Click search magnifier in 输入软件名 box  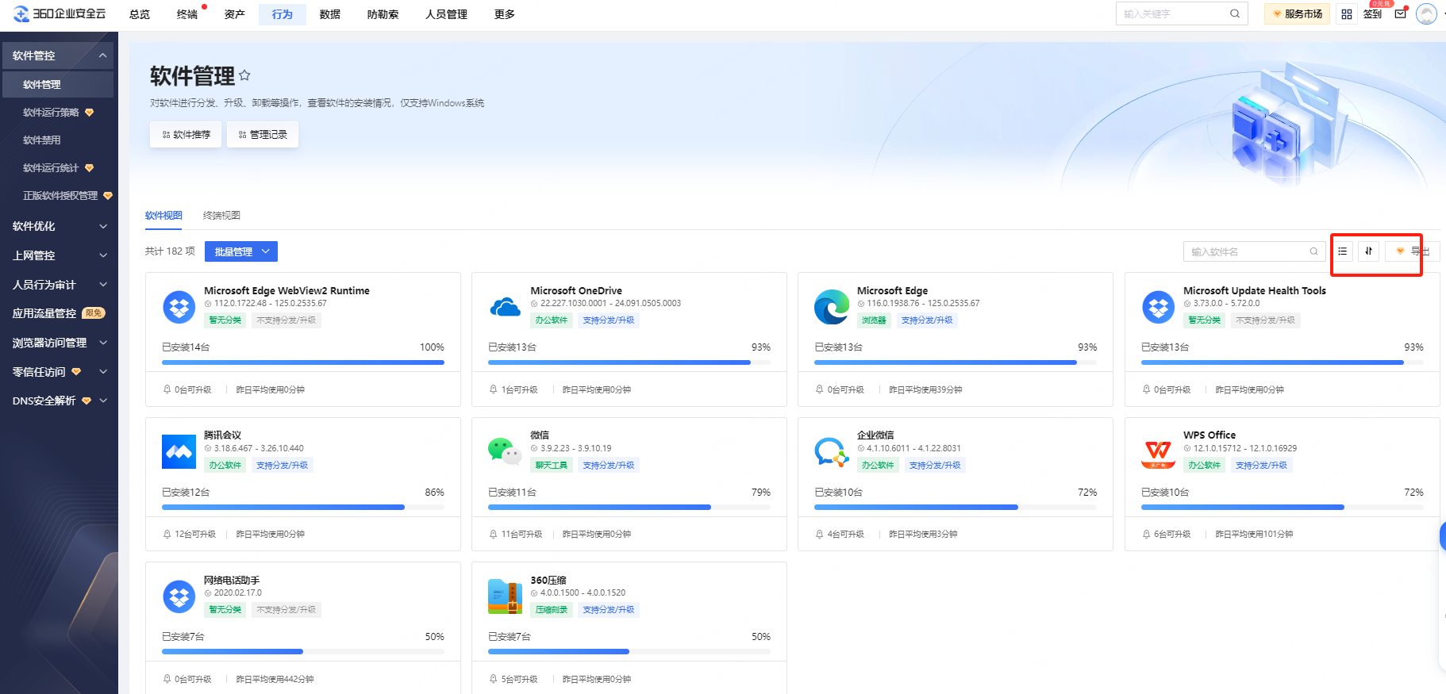[x=1313, y=251]
